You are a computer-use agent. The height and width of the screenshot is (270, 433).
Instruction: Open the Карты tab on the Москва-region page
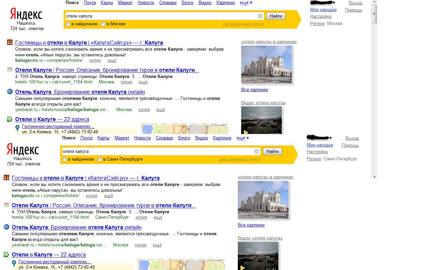pyautogui.click(x=107, y=3)
